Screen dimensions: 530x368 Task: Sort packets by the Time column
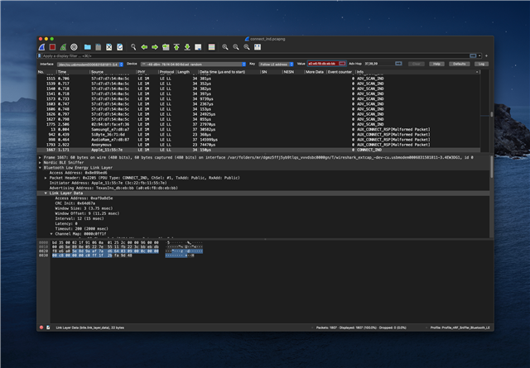click(73, 72)
